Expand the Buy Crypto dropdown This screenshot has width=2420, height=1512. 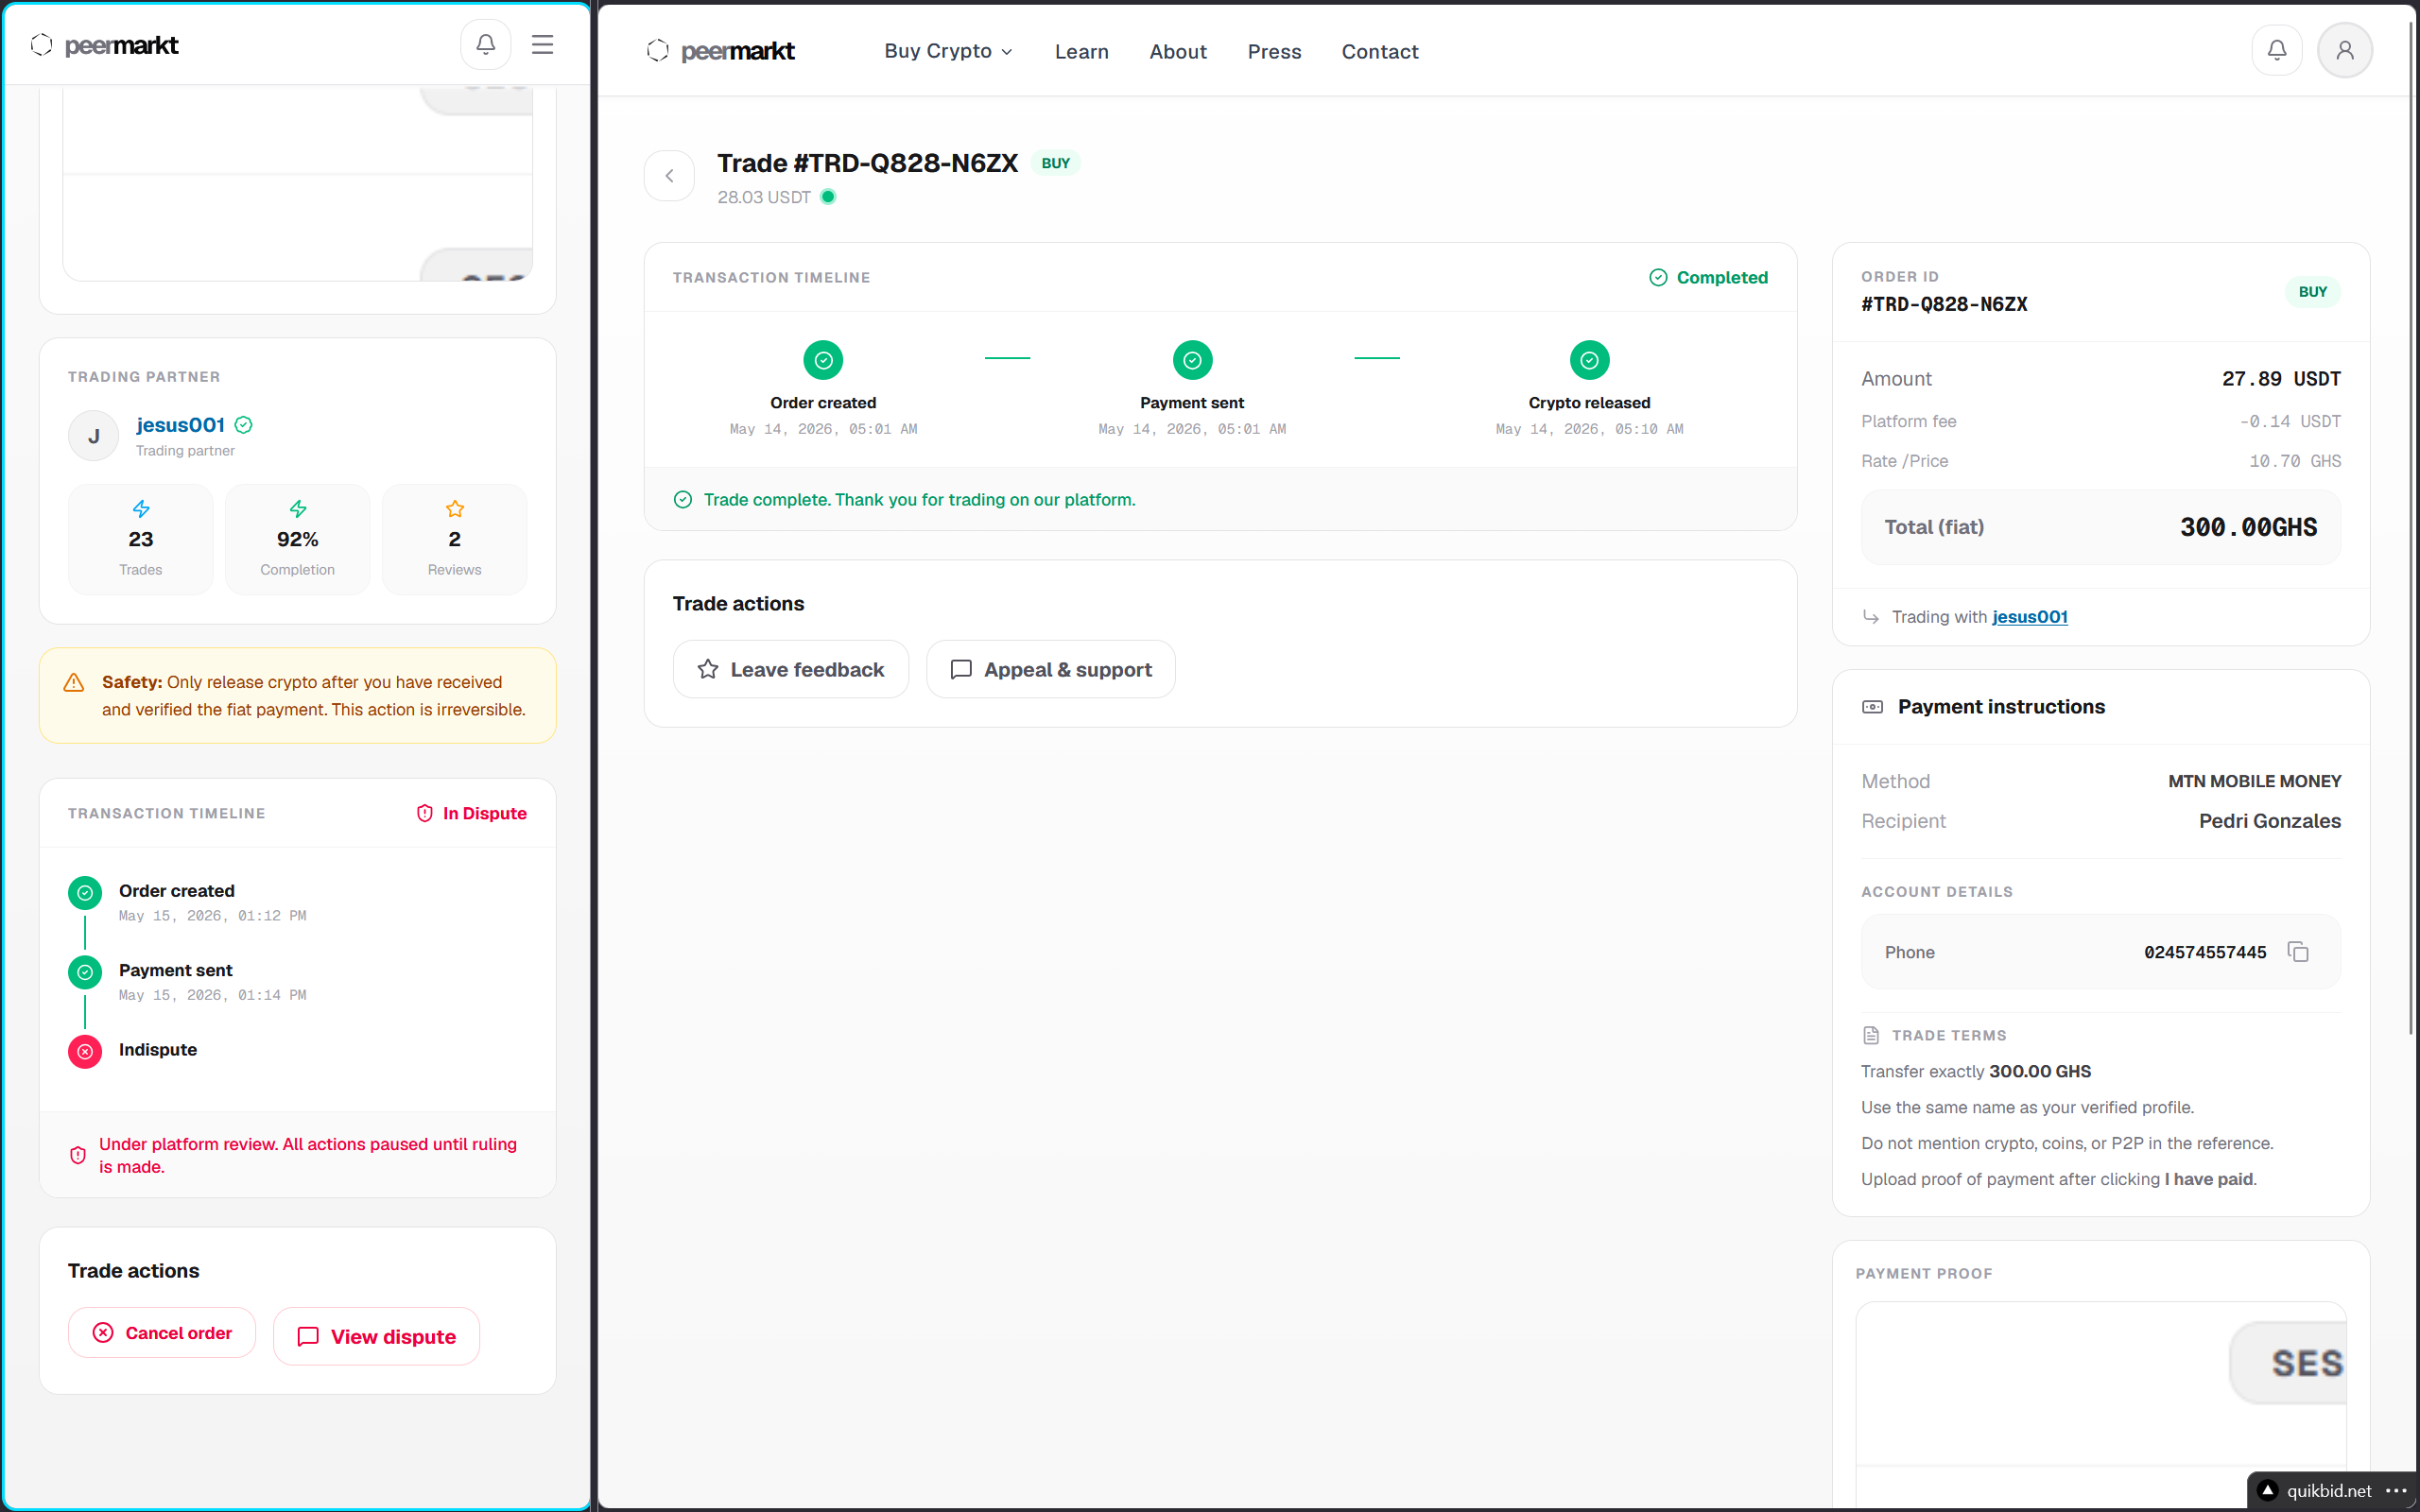[948, 51]
